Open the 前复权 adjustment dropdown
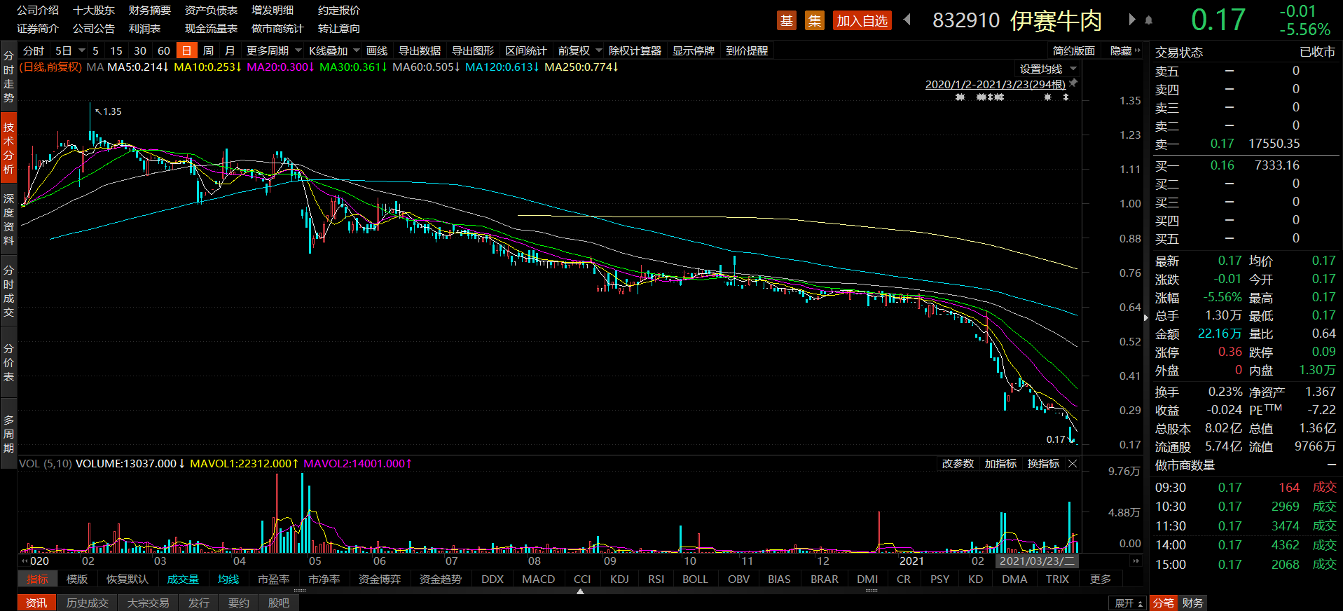Viewport: 1343px width, 611px height. [x=579, y=51]
